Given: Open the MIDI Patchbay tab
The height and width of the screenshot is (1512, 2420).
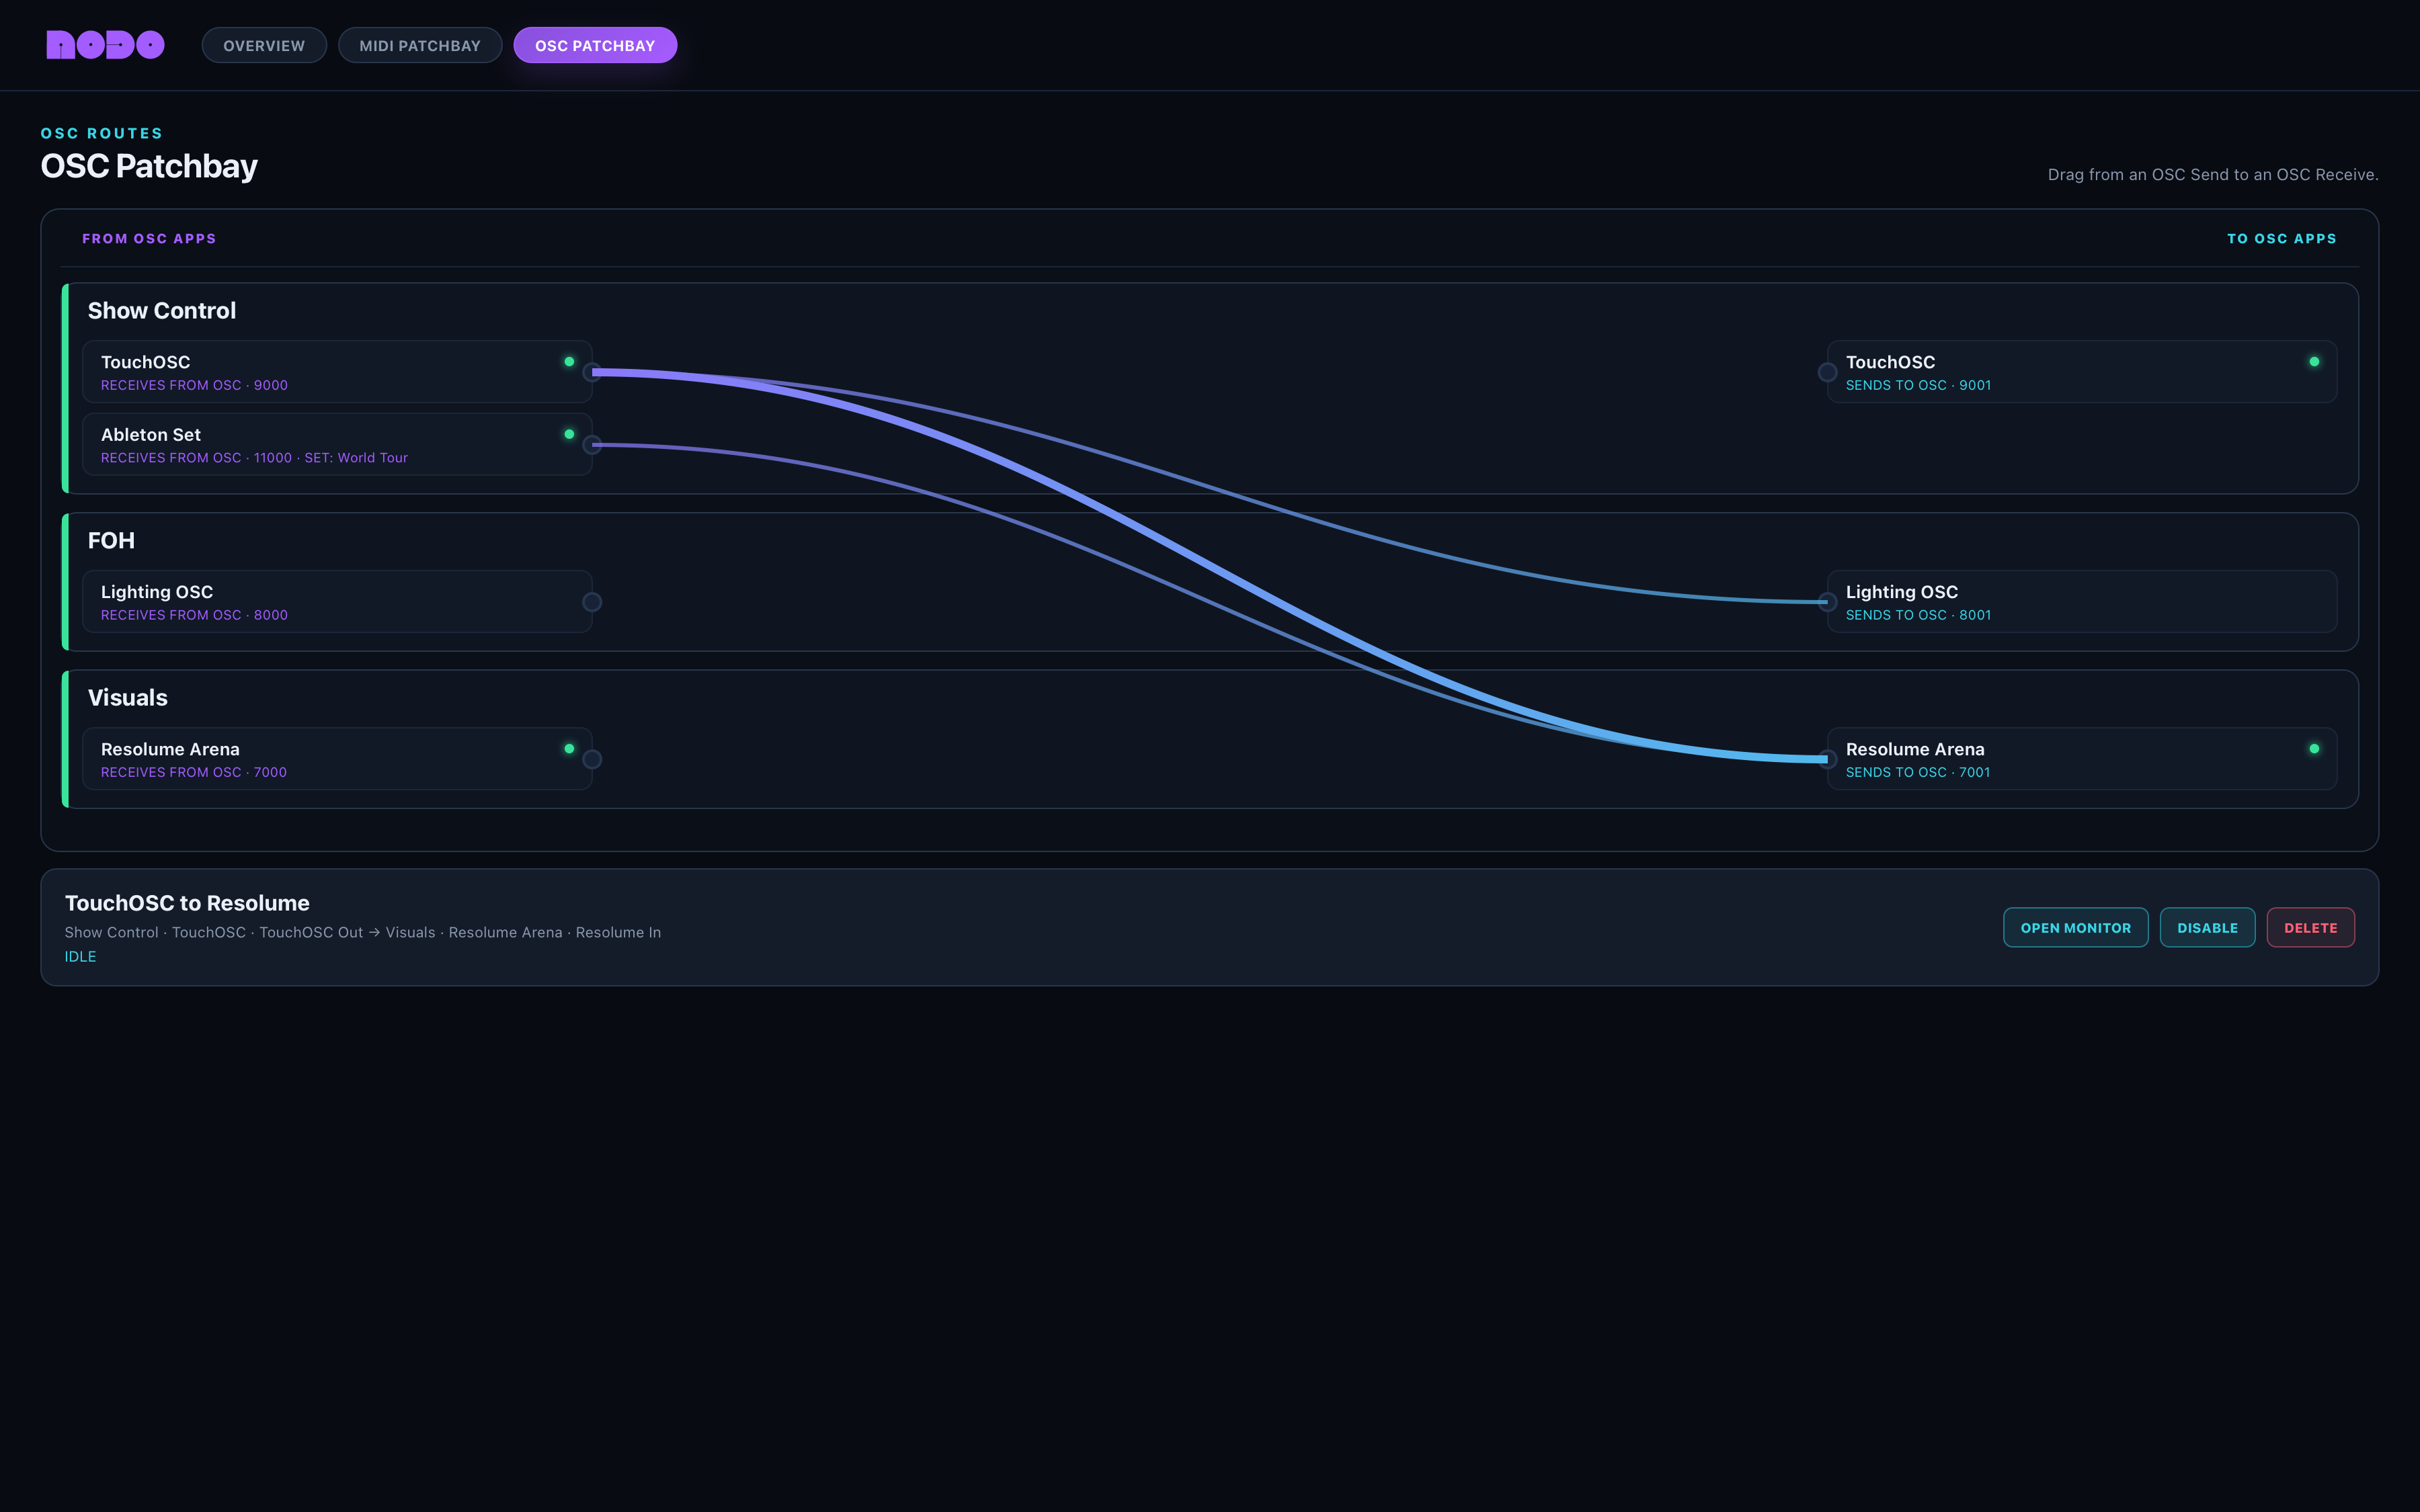Looking at the screenshot, I should (x=420, y=45).
